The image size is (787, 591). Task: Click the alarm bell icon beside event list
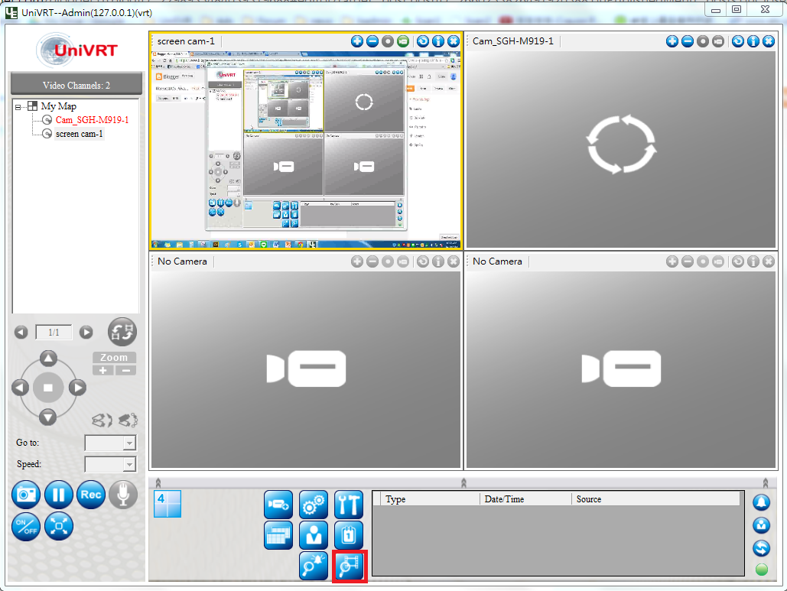762,502
